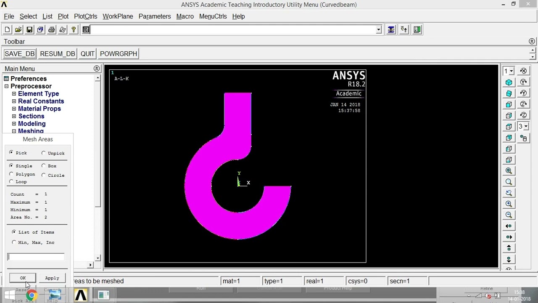Click the SAVE_DB toolbar button
The image size is (538, 303).
19,53
